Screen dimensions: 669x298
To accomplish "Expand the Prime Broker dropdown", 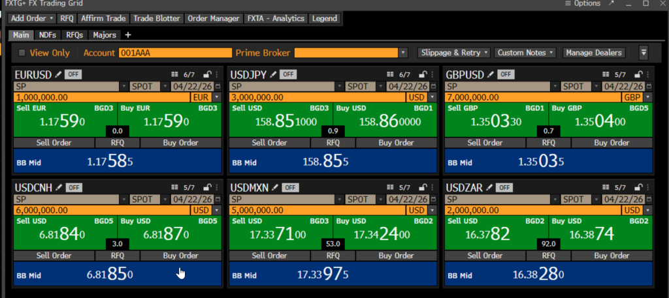I will [403, 53].
